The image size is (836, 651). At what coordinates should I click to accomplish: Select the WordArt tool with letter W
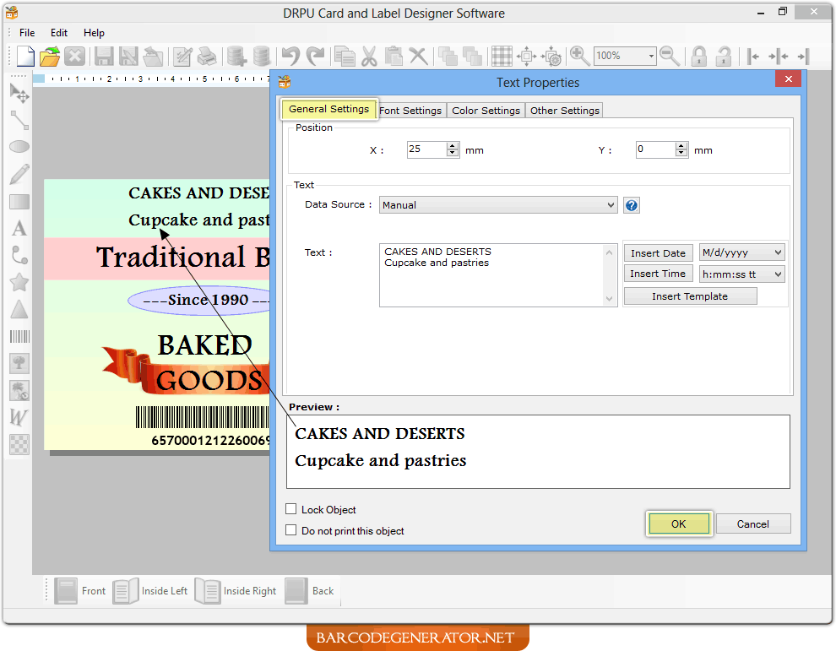[19, 417]
